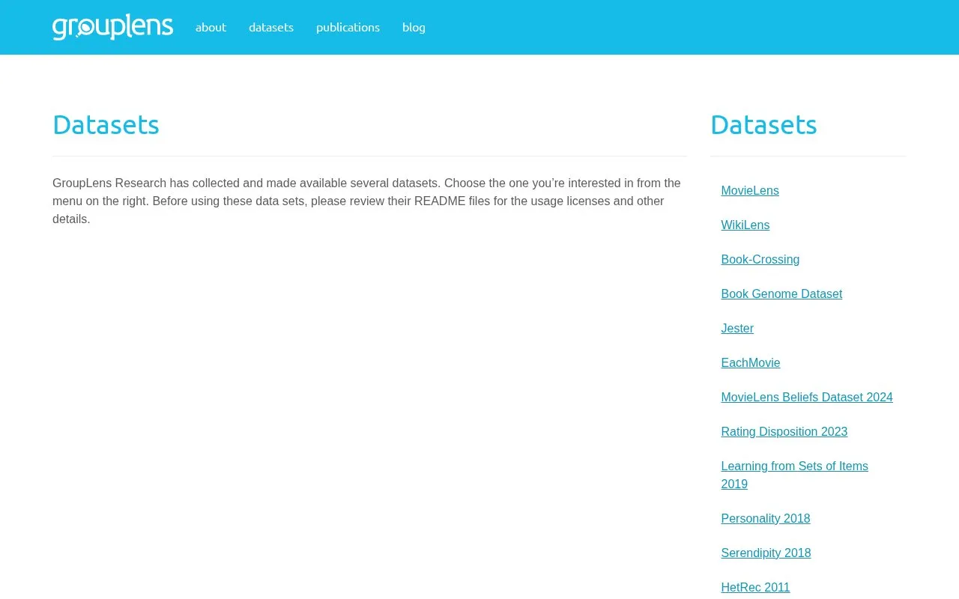959x599 pixels.
Task: Select Rating Disposition 2023 link
Action: tap(784, 432)
